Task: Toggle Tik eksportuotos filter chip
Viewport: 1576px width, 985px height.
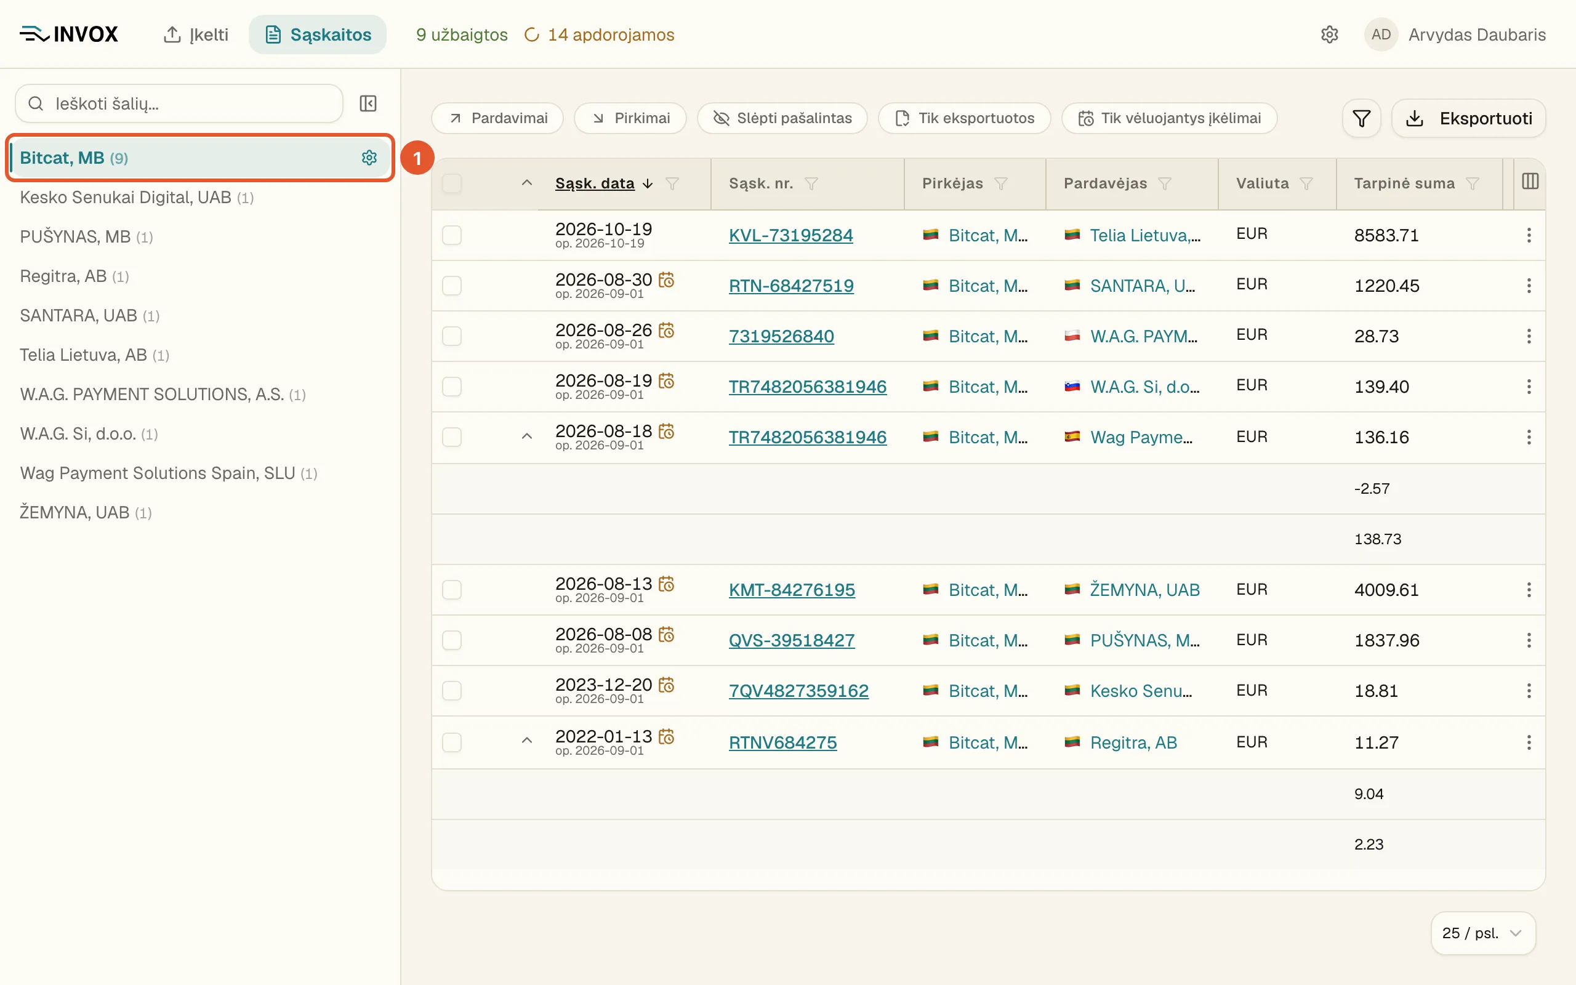Action: coord(965,119)
